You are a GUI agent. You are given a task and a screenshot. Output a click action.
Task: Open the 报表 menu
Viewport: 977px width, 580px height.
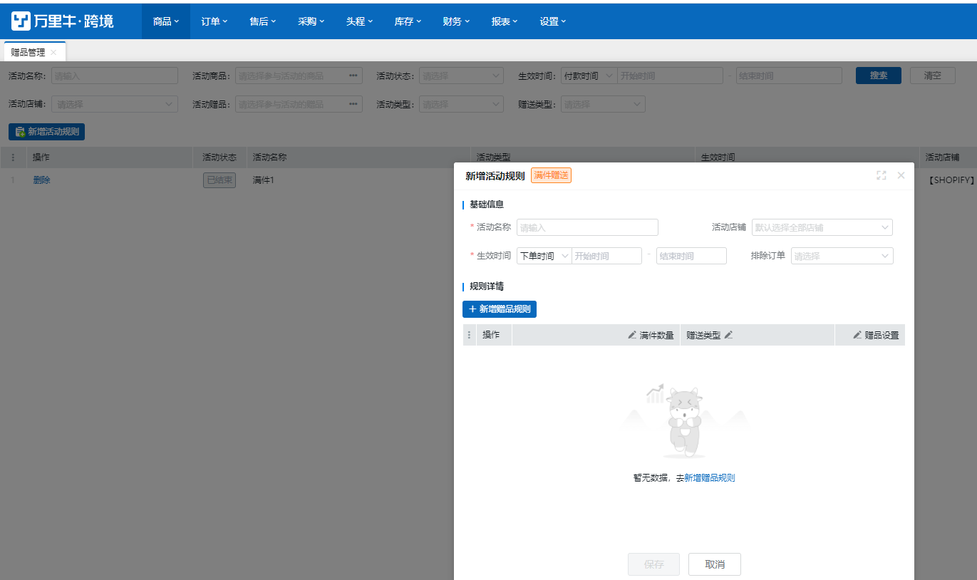pyautogui.click(x=505, y=21)
